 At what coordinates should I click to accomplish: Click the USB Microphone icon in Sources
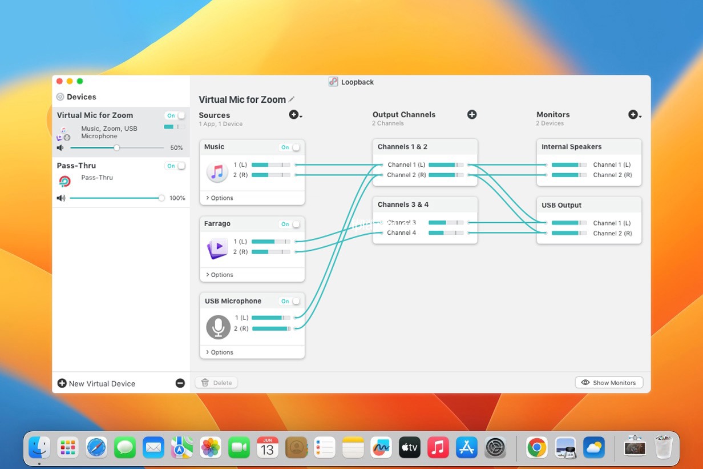click(218, 327)
